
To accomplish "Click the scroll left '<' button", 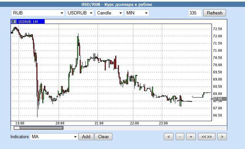I will (168, 137).
